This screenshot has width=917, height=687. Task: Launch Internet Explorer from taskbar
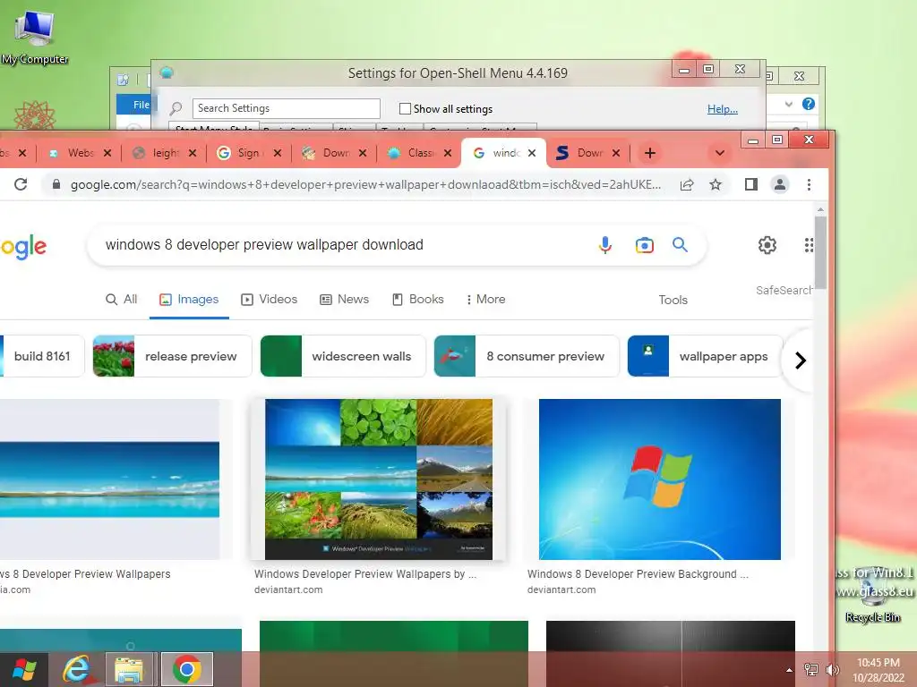pos(78,669)
